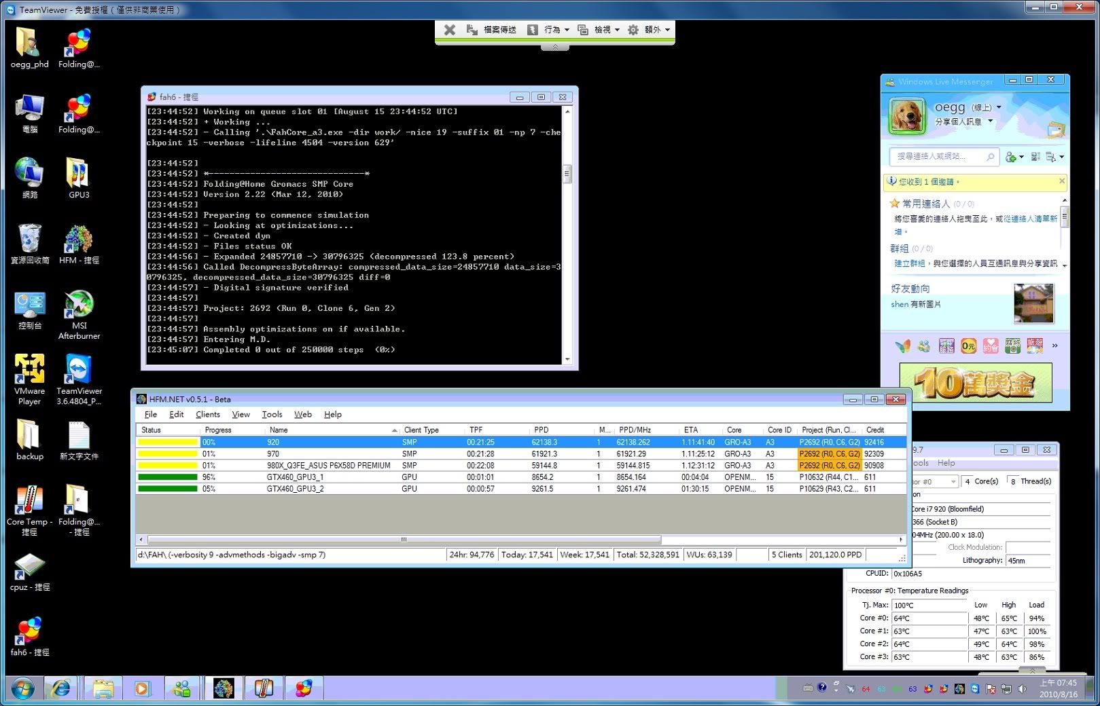This screenshot has height=706, width=1100.
Task: Dismiss the Messenger invitation notice with its X
Action: pyautogui.click(x=1061, y=181)
